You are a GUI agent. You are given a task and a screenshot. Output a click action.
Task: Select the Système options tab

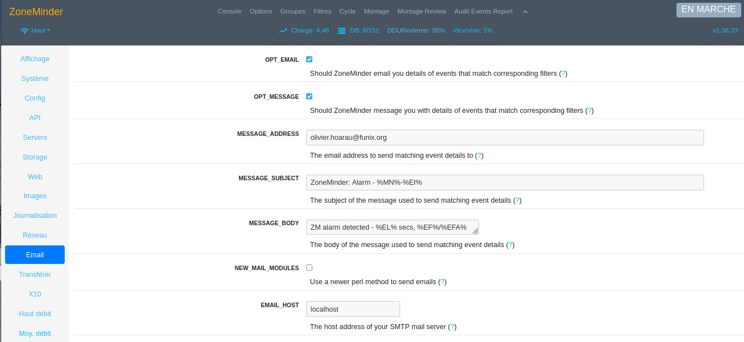[x=35, y=79]
